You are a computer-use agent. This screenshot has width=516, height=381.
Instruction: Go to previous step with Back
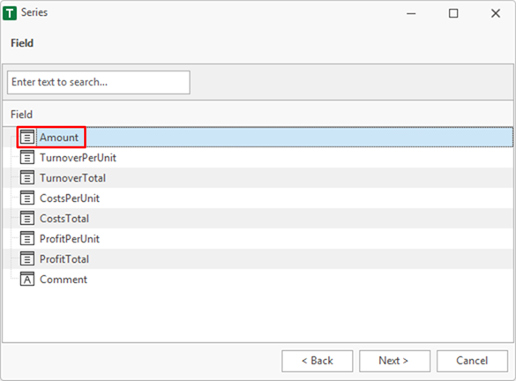pos(318,361)
